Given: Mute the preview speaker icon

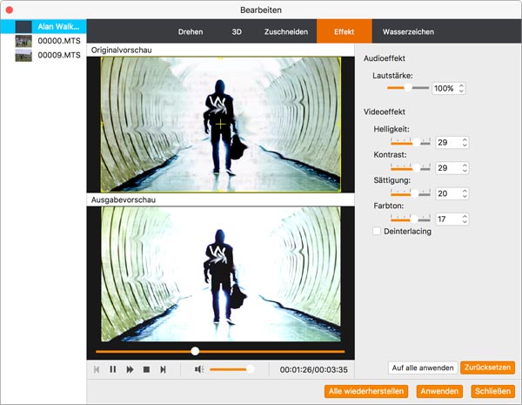Looking at the screenshot, I should pos(199,369).
